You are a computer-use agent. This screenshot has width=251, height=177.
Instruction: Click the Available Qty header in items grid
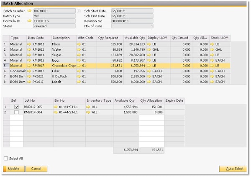coord(135,38)
